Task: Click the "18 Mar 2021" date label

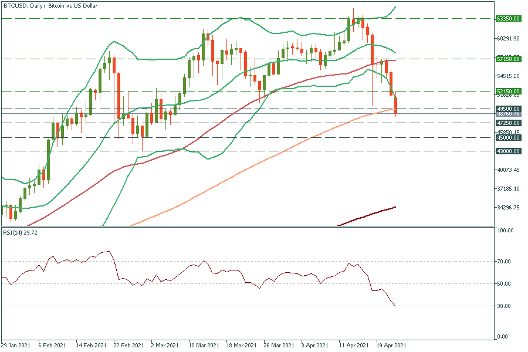Action: pyautogui.click(x=242, y=346)
